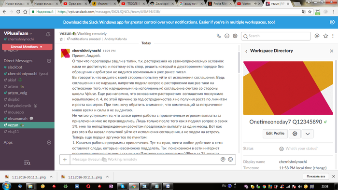Bookmark this page star icon

310,12
